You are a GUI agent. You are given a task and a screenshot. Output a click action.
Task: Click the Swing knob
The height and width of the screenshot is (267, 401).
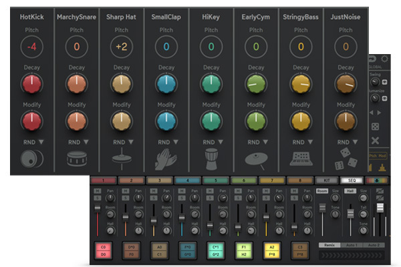[375, 82]
